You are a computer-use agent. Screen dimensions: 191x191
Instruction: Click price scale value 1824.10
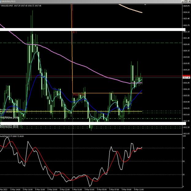tap(186, 12)
